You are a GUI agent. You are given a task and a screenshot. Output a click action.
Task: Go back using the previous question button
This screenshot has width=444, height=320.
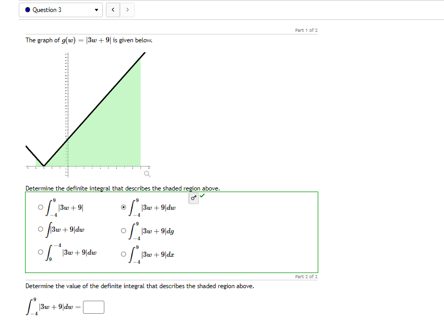click(113, 9)
